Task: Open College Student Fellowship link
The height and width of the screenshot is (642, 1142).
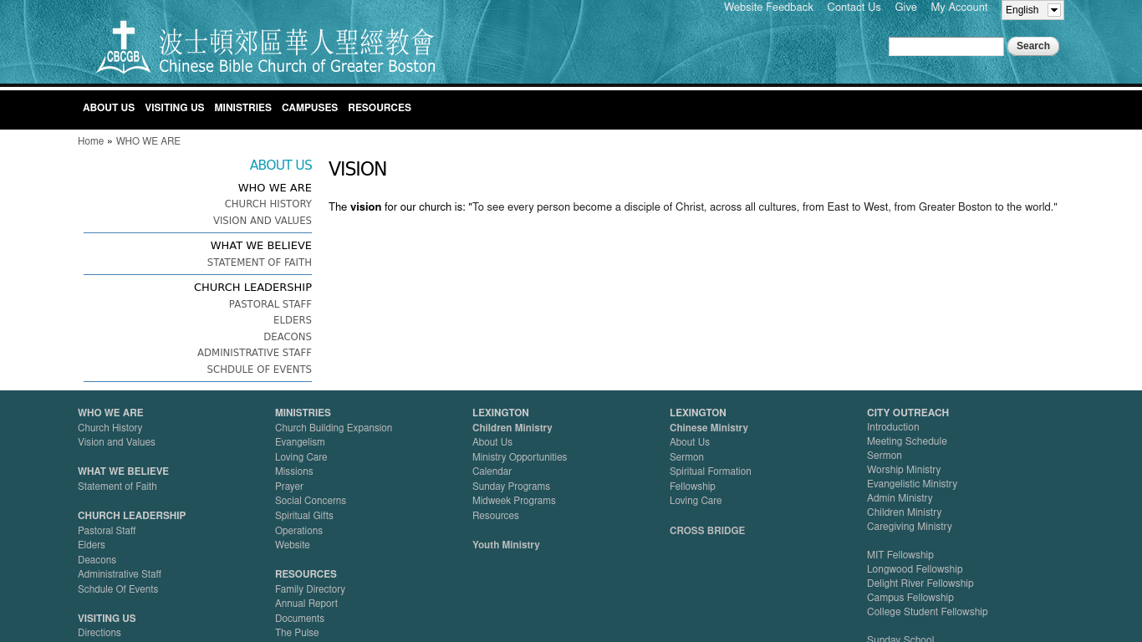Action: pos(927,612)
